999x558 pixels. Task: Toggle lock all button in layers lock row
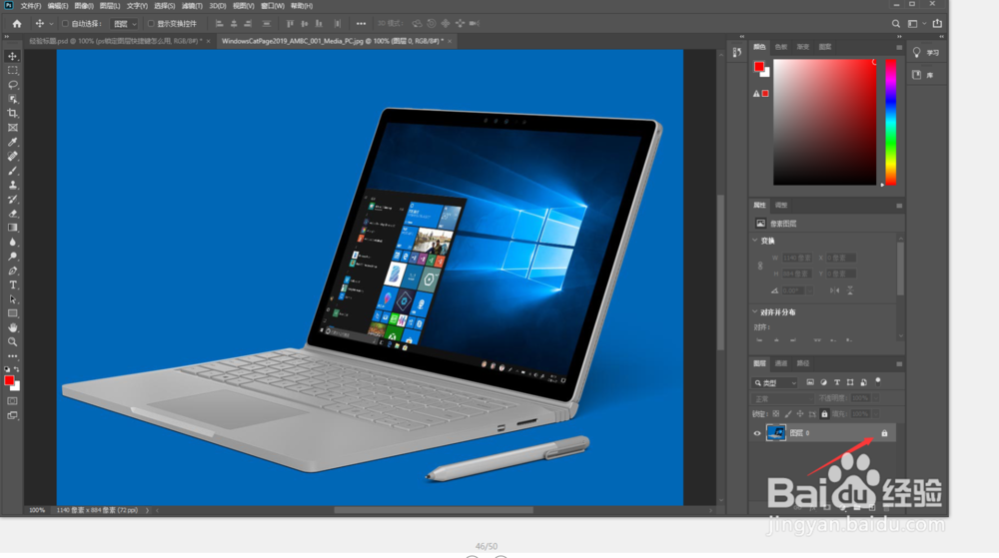click(x=824, y=414)
